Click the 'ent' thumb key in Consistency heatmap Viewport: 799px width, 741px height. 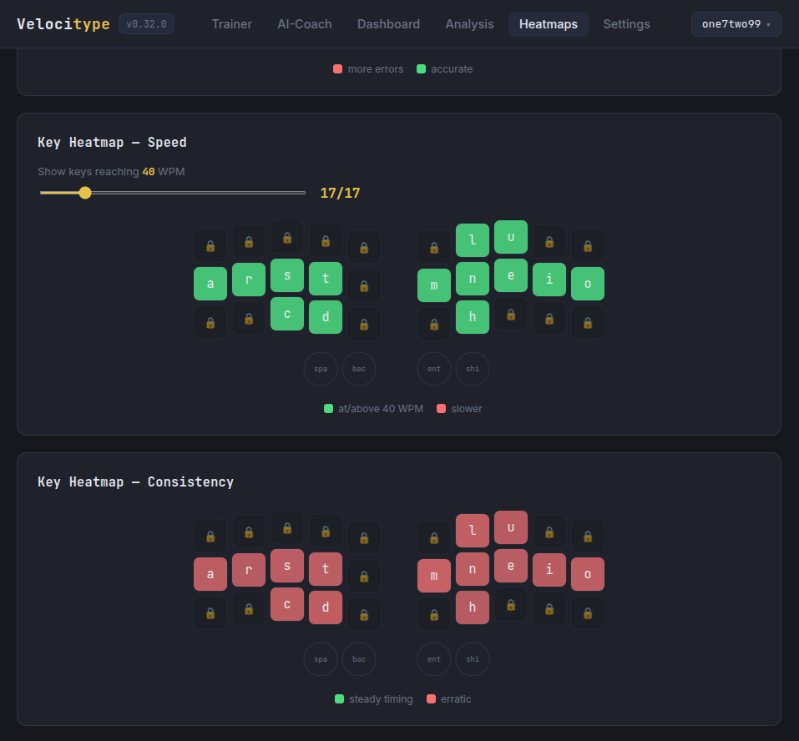pos(434,659)
